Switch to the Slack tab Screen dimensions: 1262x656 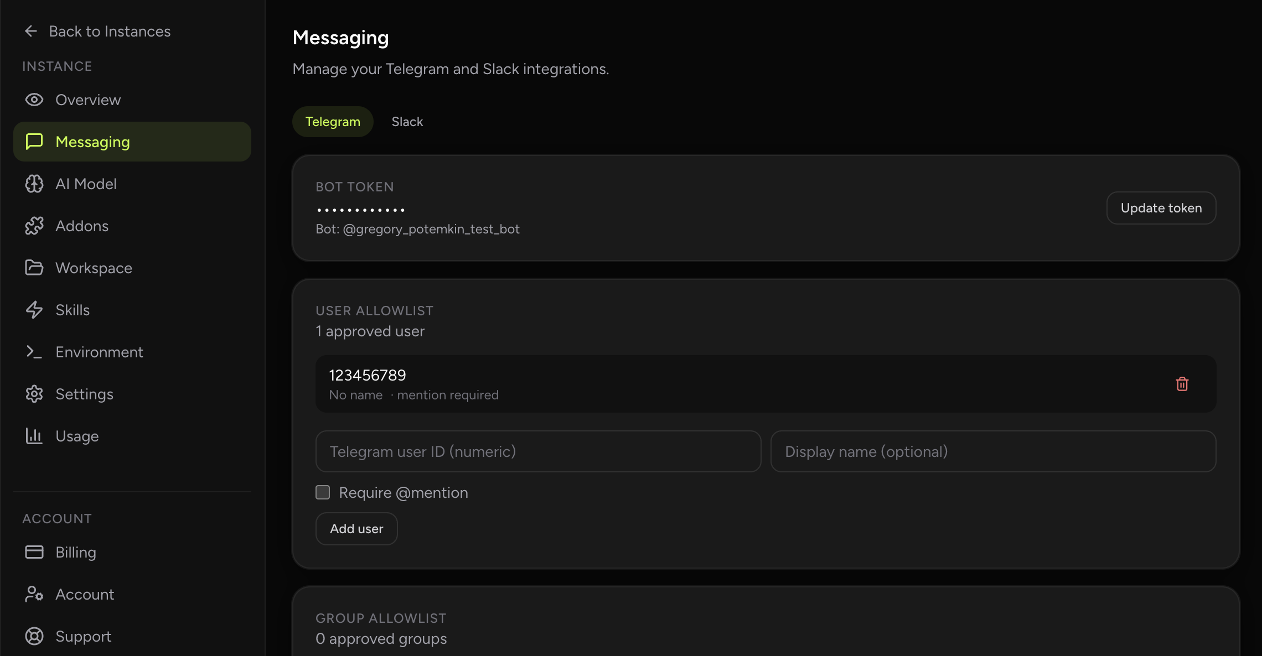[407, 121]
